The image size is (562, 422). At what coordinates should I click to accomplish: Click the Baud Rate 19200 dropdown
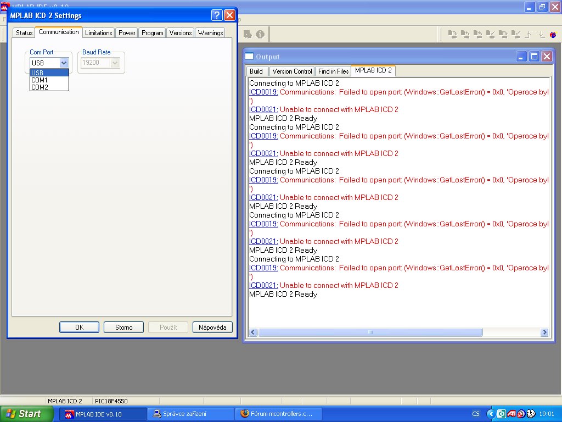pyautogui.click(x=101, y=63)
